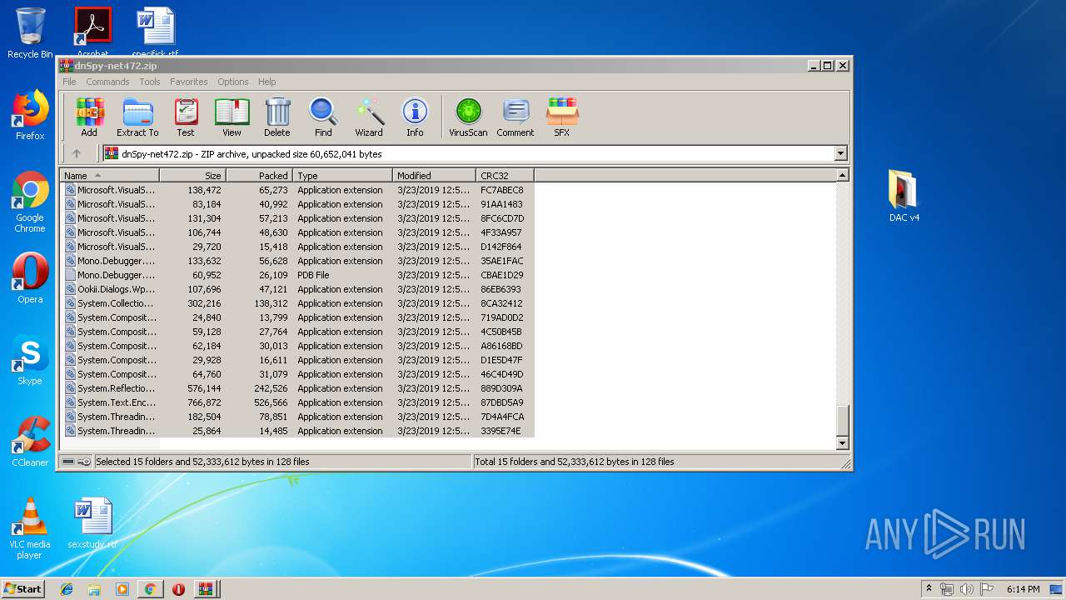Screen dimensions: 1066x600
Task: Click Internet Explorer taskbar icon
Action: [67, 589]
